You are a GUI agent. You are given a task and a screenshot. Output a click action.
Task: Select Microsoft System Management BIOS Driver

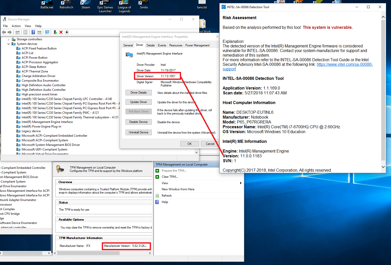pos(51,145)
